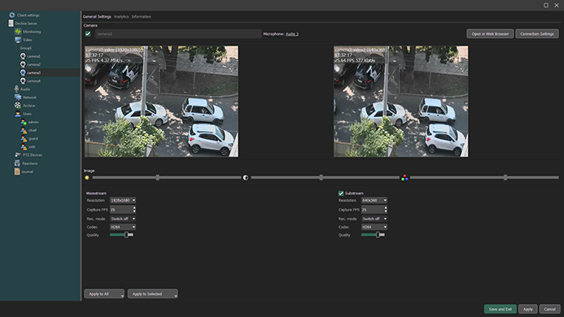Open the Reactions icon in tree

(x=17, y=163)
